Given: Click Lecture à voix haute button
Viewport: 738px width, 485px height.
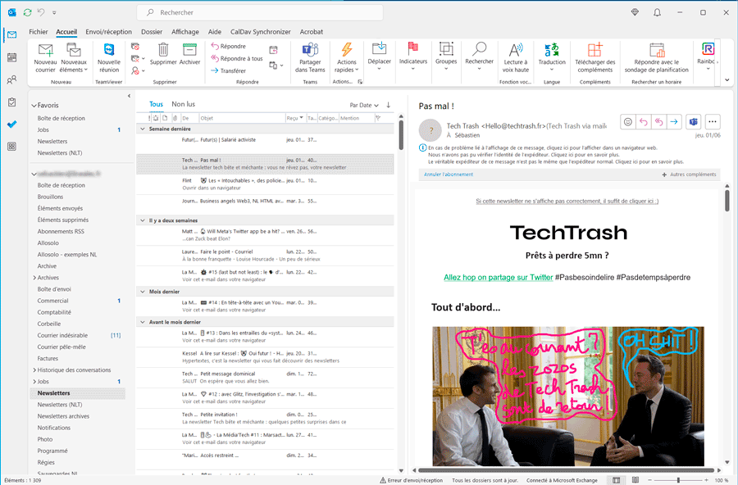Looking at the screenshot, I should 516,58.
